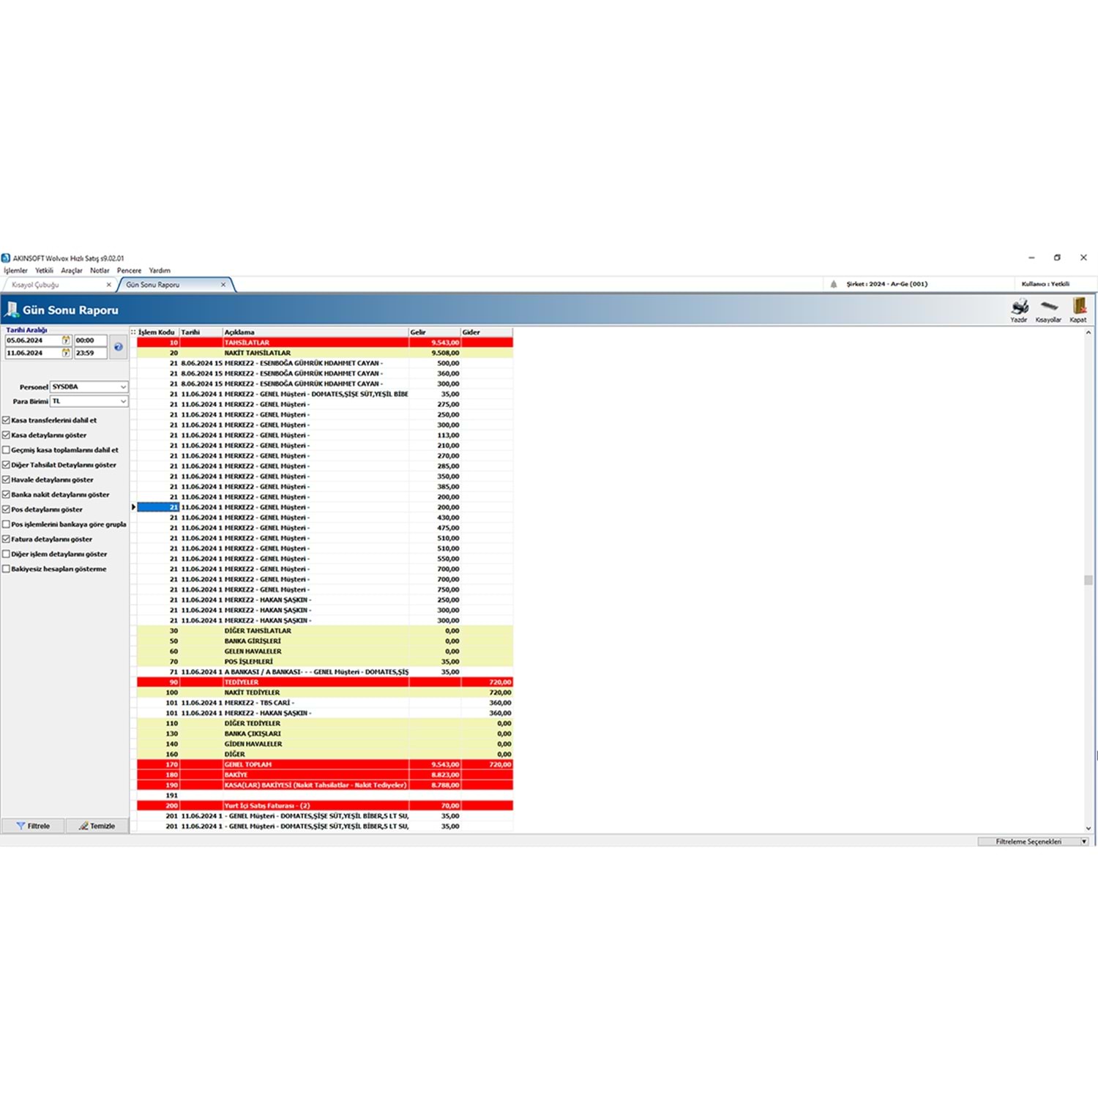
Task: Click the Yazdır printer icon
Action: click(x=1019, y=307)
